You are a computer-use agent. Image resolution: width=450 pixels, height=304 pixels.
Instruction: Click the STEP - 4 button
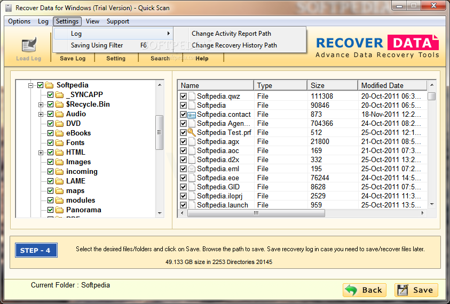pyautogui.click(x=36, y=250)
